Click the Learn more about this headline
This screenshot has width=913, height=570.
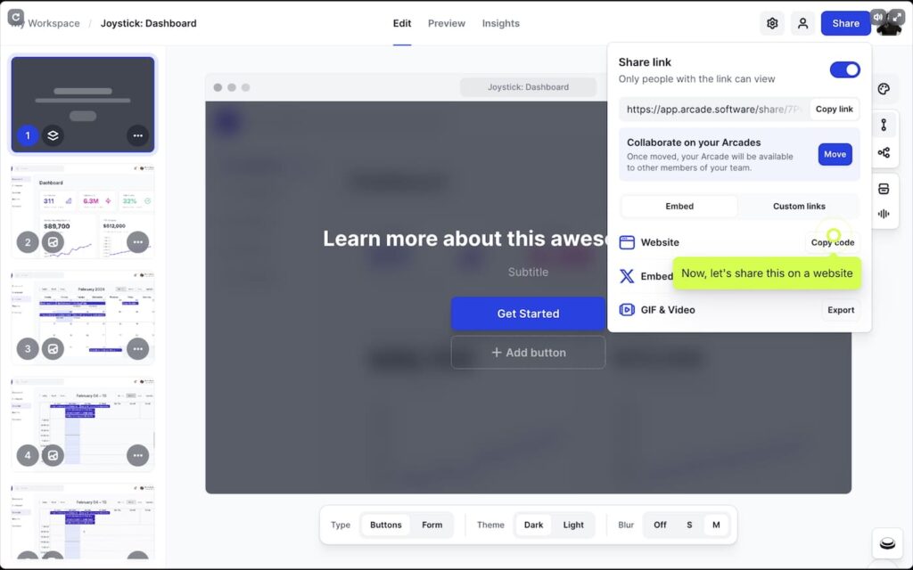(x=465, y=239)
